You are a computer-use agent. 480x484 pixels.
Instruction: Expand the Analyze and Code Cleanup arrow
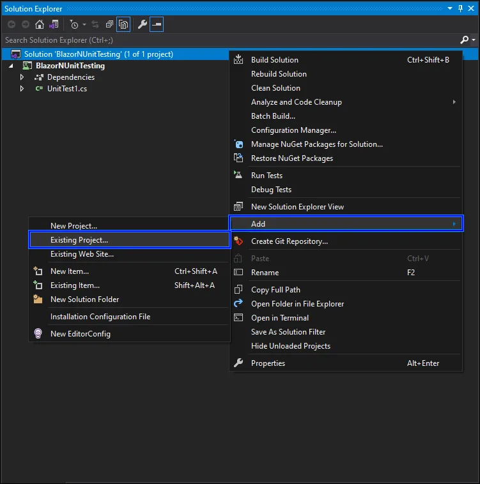454,102
